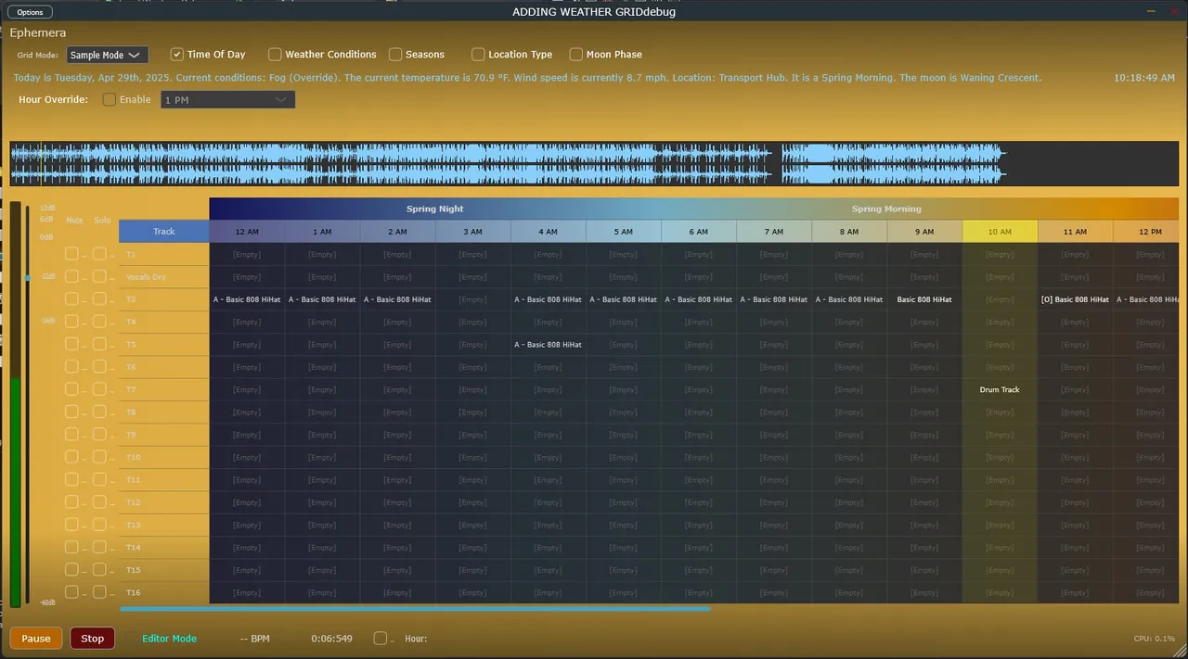Click the audio waveform overview display
The height and width of the screenshot is (659, 1188).
point(594,164)
